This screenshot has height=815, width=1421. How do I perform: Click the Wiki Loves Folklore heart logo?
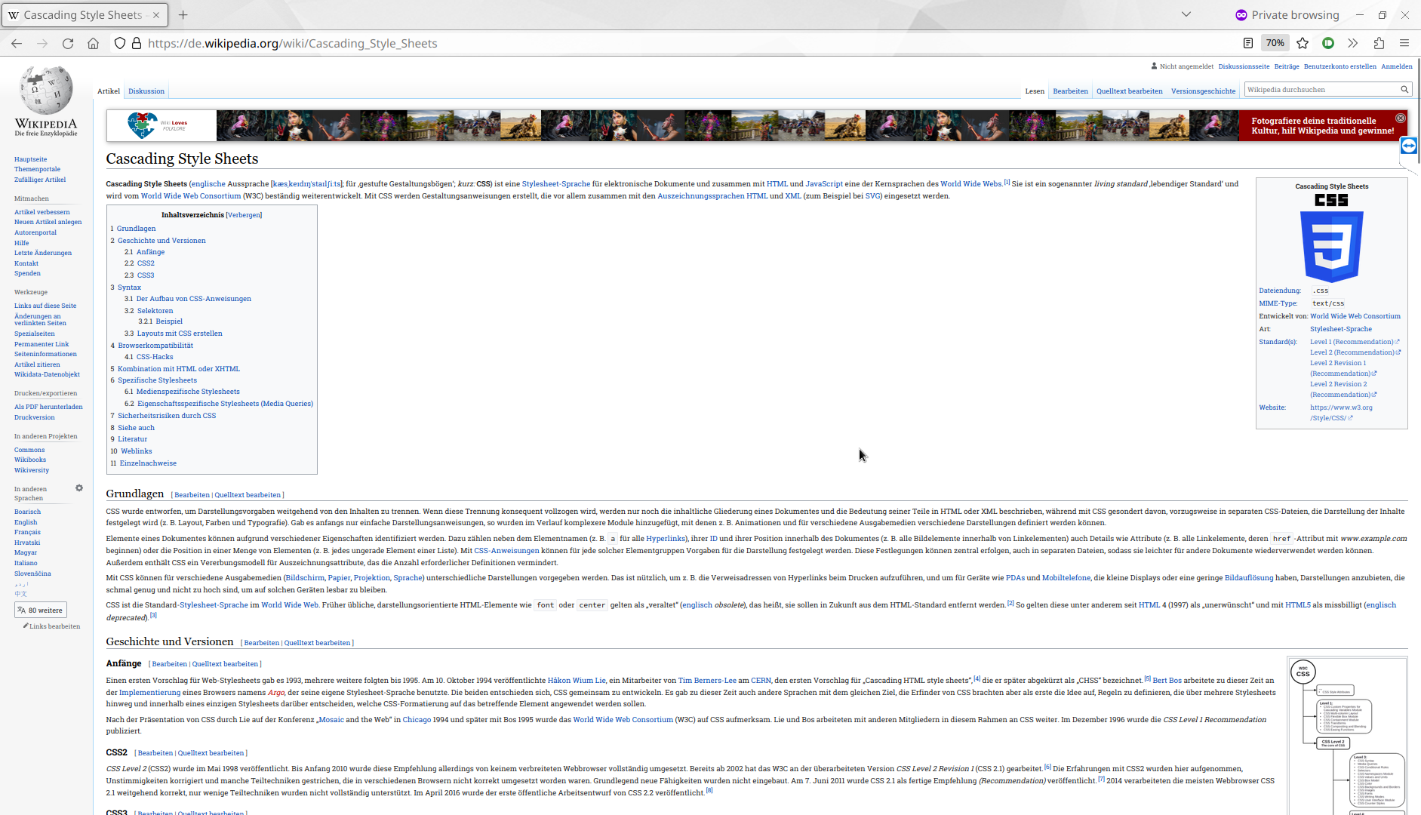pos(142,125)
